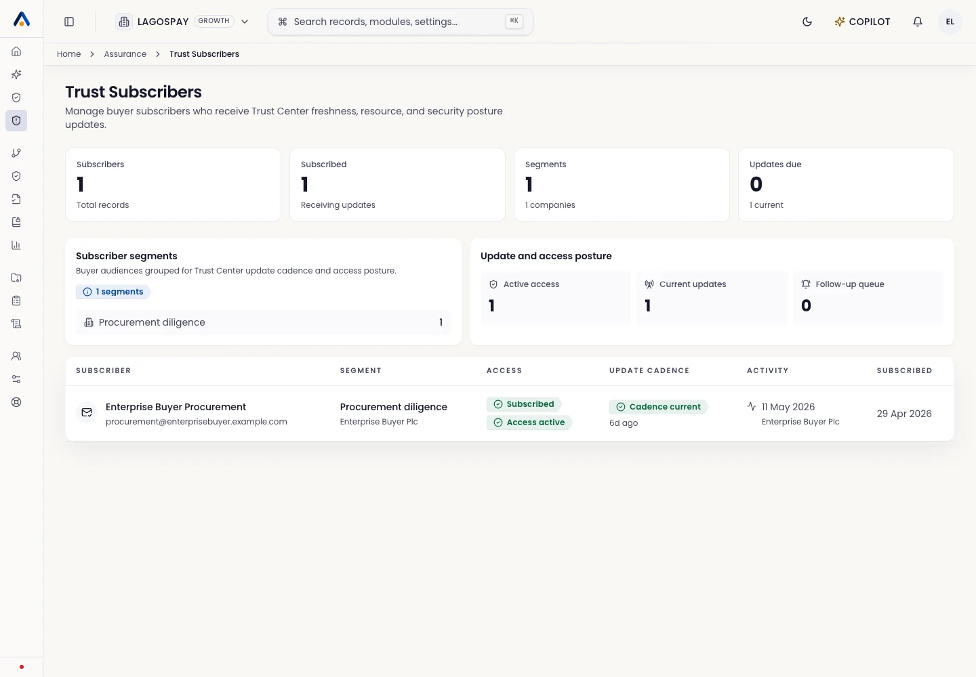The image size is (976, 677).
Task: Go to Home breadcrumb
Action: pos(68,54)
